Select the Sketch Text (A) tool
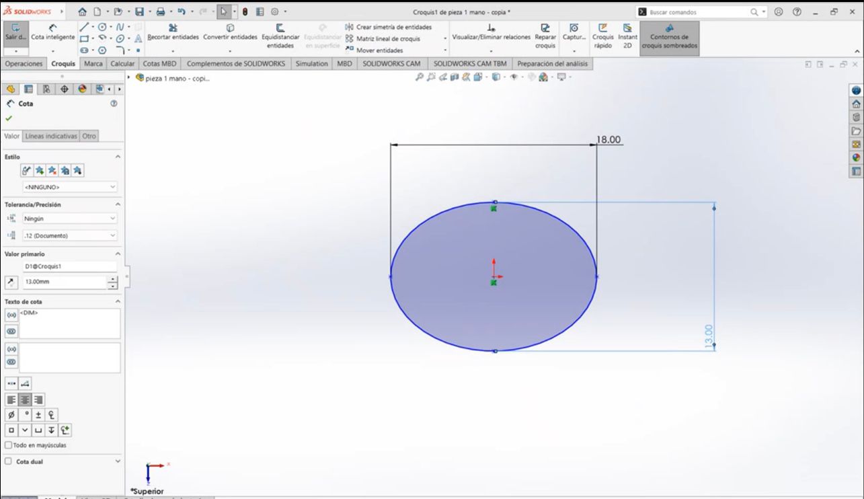864x499 pixels. (x=139, y=39)
